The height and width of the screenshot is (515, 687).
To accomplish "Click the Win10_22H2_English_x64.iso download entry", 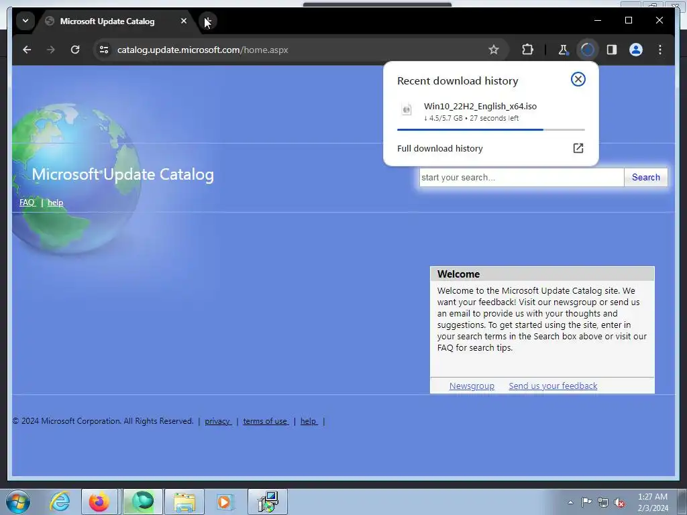I will [x=490, y=112].
